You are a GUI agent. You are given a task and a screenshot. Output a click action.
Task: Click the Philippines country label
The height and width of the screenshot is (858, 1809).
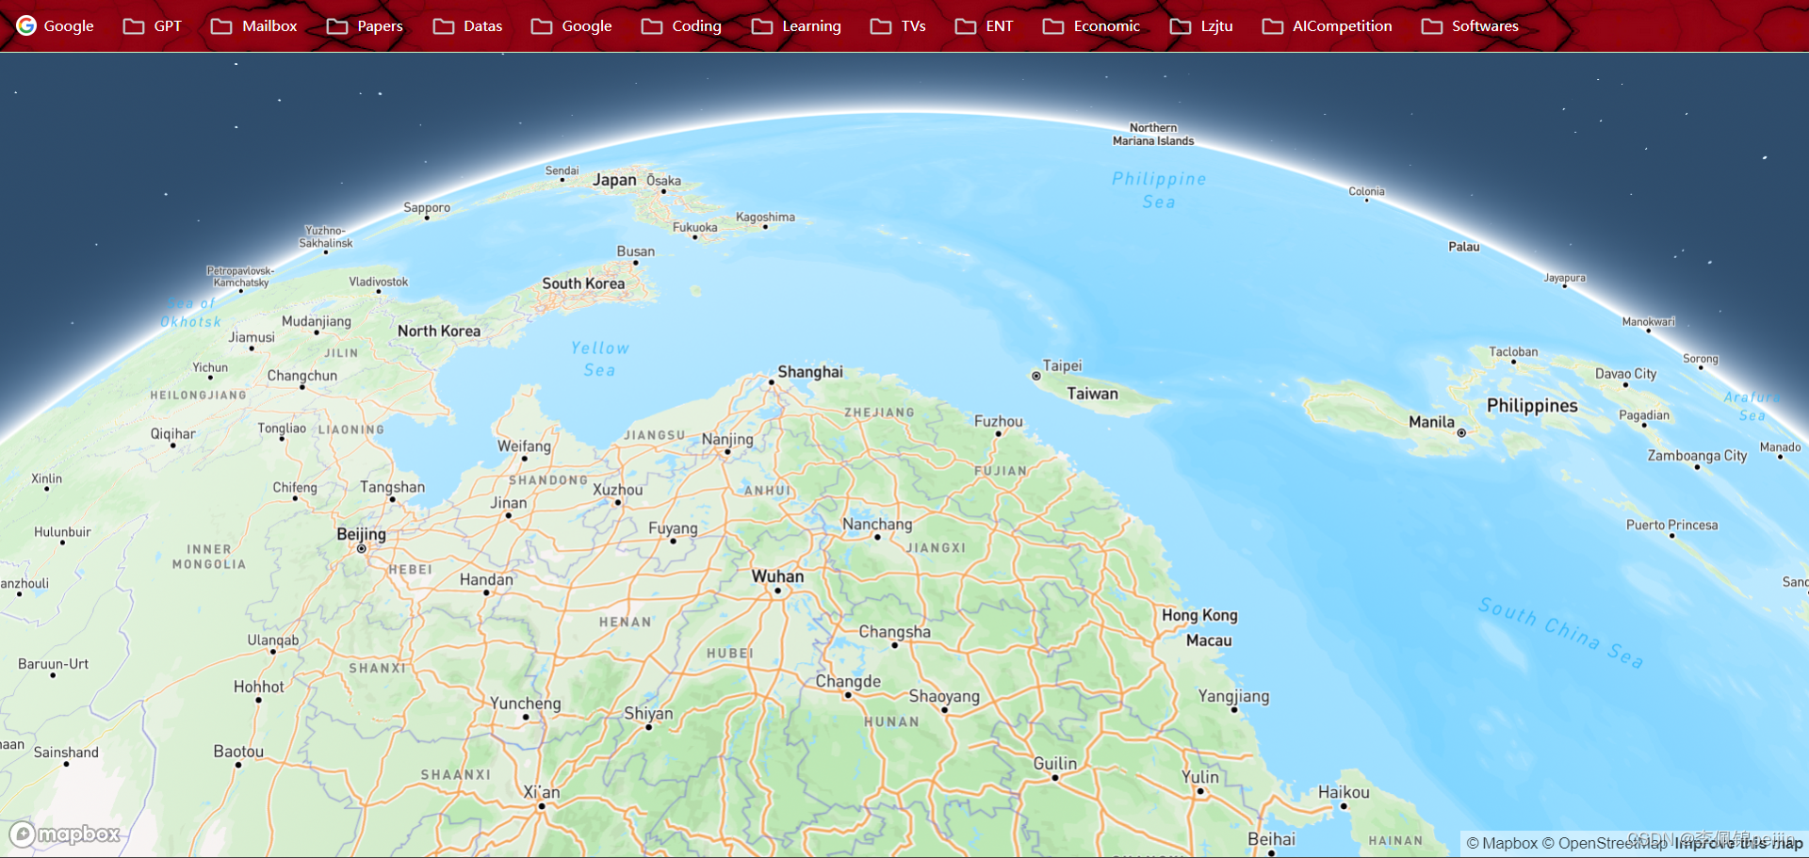coord(1532,406)
